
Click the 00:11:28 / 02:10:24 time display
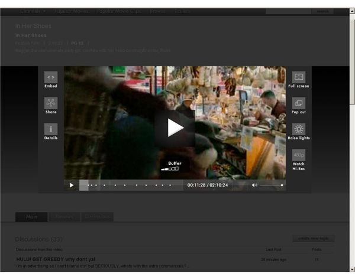point(208,185)
